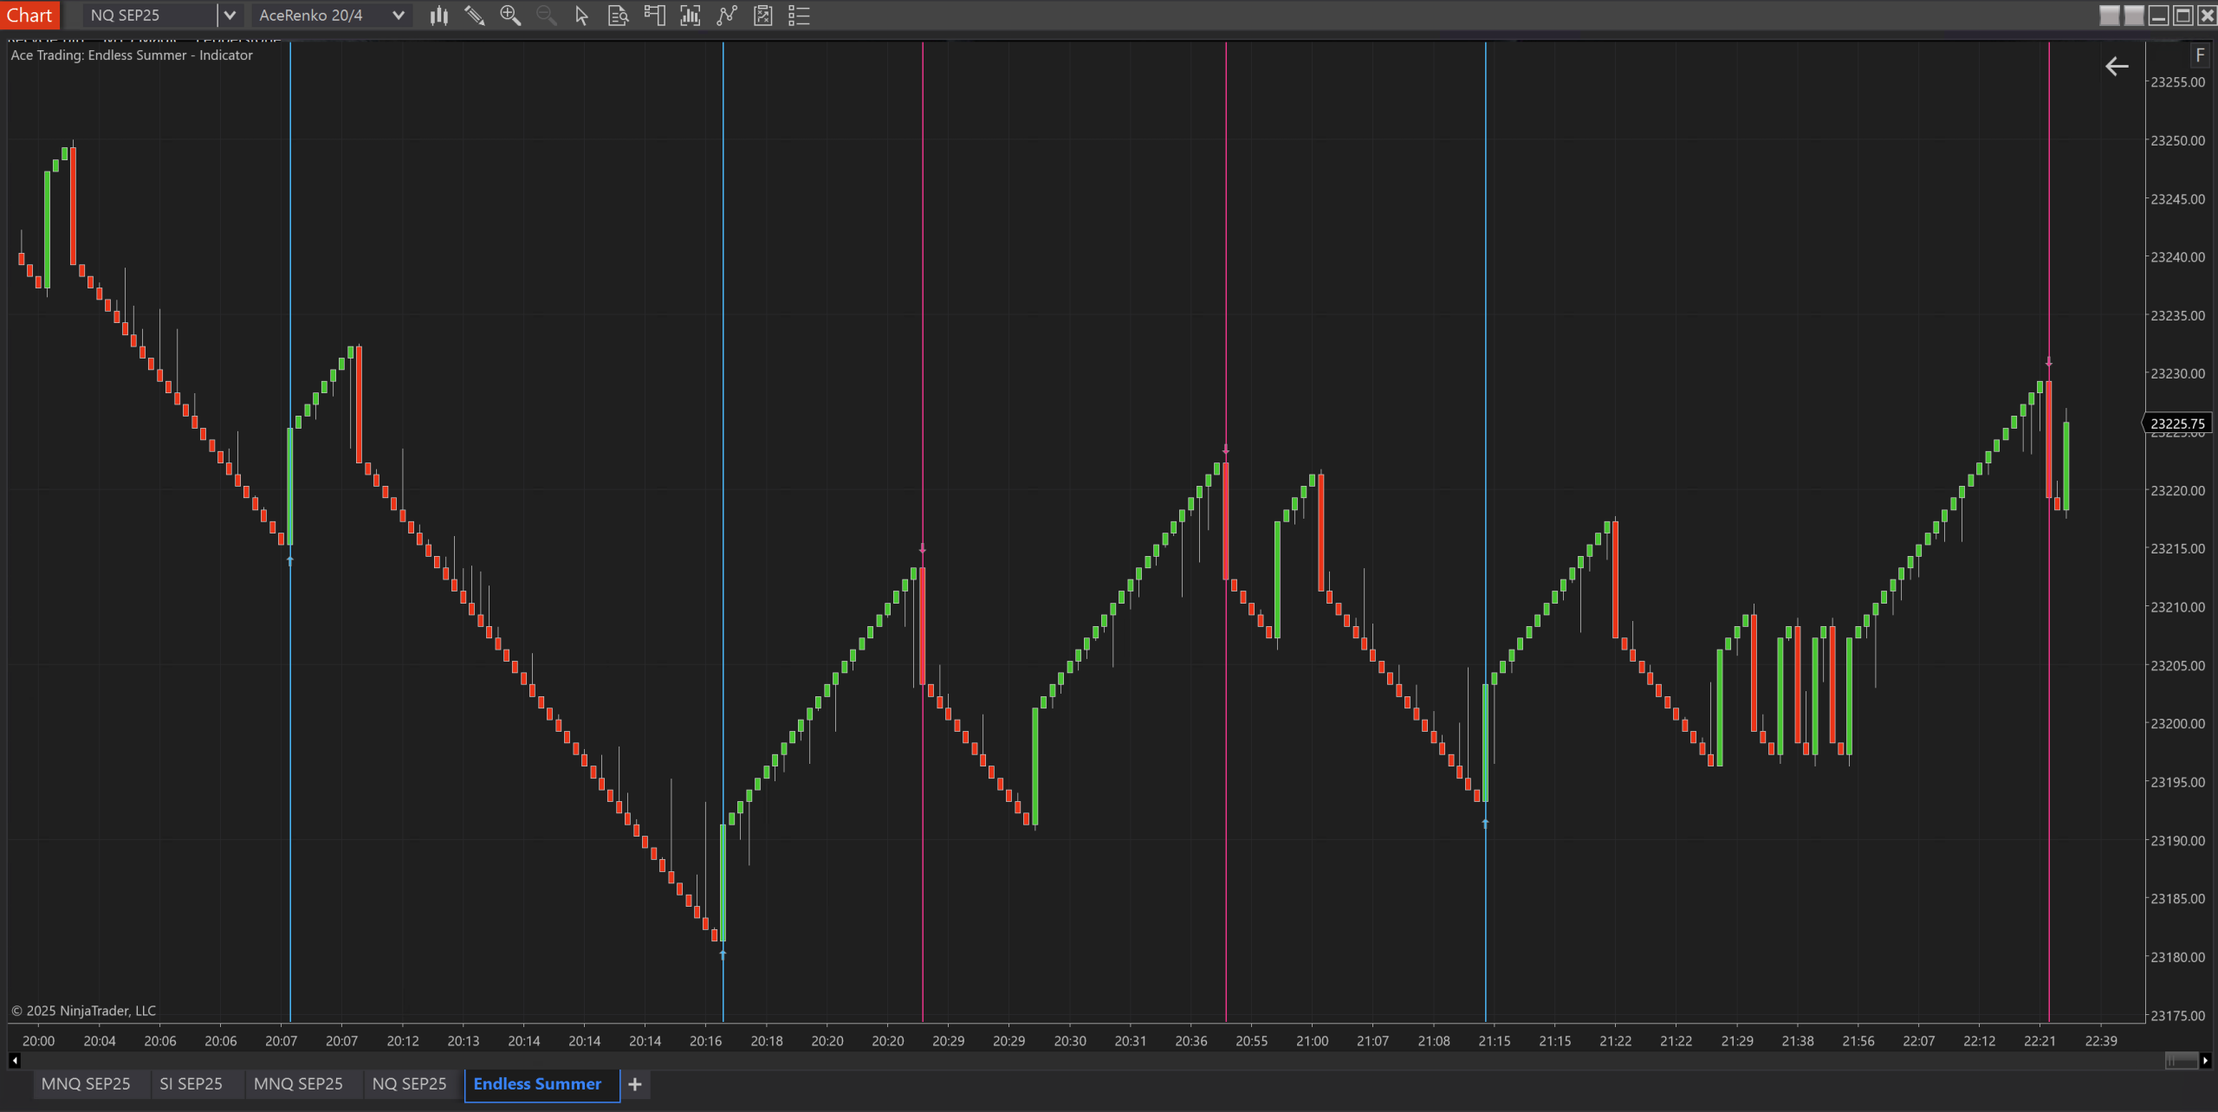Toggle the Chart Trader panel icon
This screenshot has width=2218, height=1112.
tap(654, 16)
